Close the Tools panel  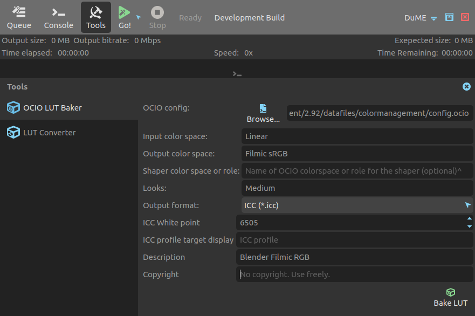(x=466, y=87)
